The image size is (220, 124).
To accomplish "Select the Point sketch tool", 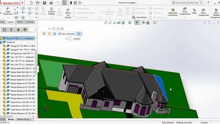I will (x=36, y=18).
